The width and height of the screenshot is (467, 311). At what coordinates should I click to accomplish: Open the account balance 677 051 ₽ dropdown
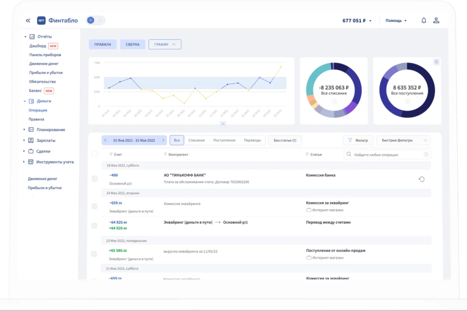357,21
